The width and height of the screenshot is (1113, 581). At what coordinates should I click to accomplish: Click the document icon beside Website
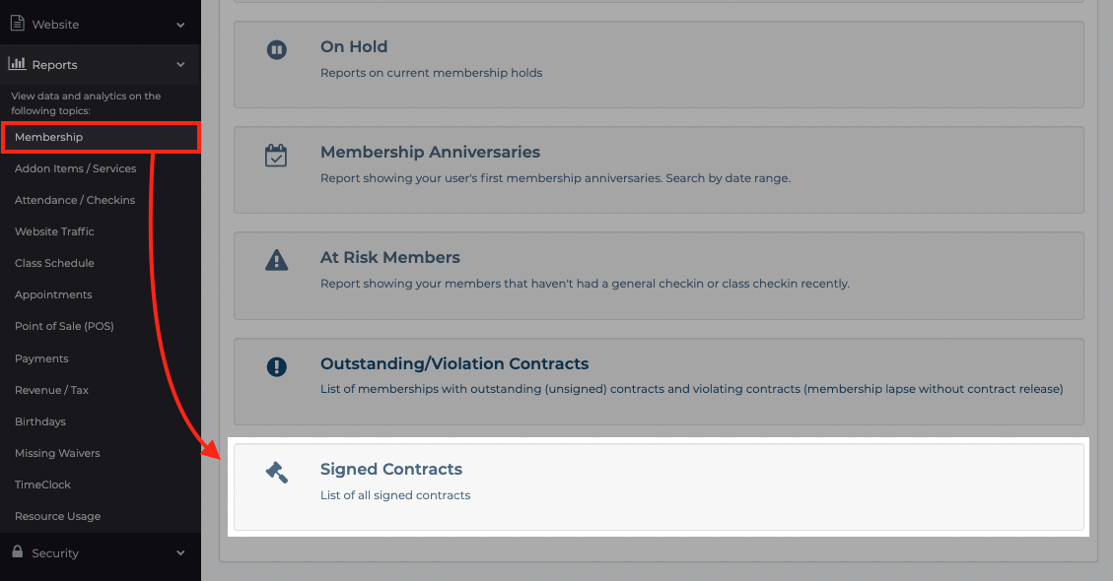point(17,24)
